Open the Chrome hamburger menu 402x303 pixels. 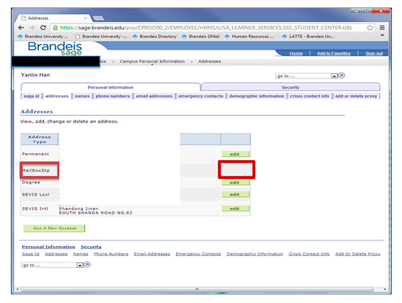(382, 27)
